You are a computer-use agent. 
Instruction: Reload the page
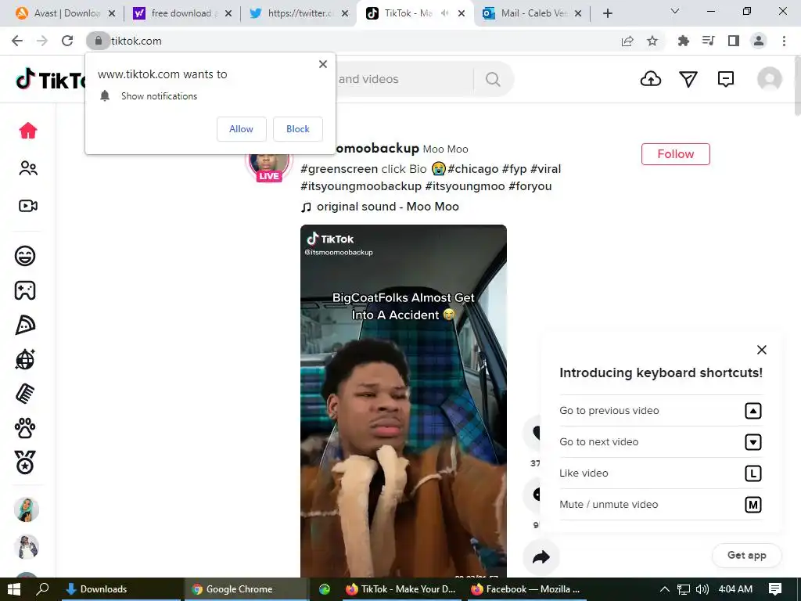click(67, 41)
